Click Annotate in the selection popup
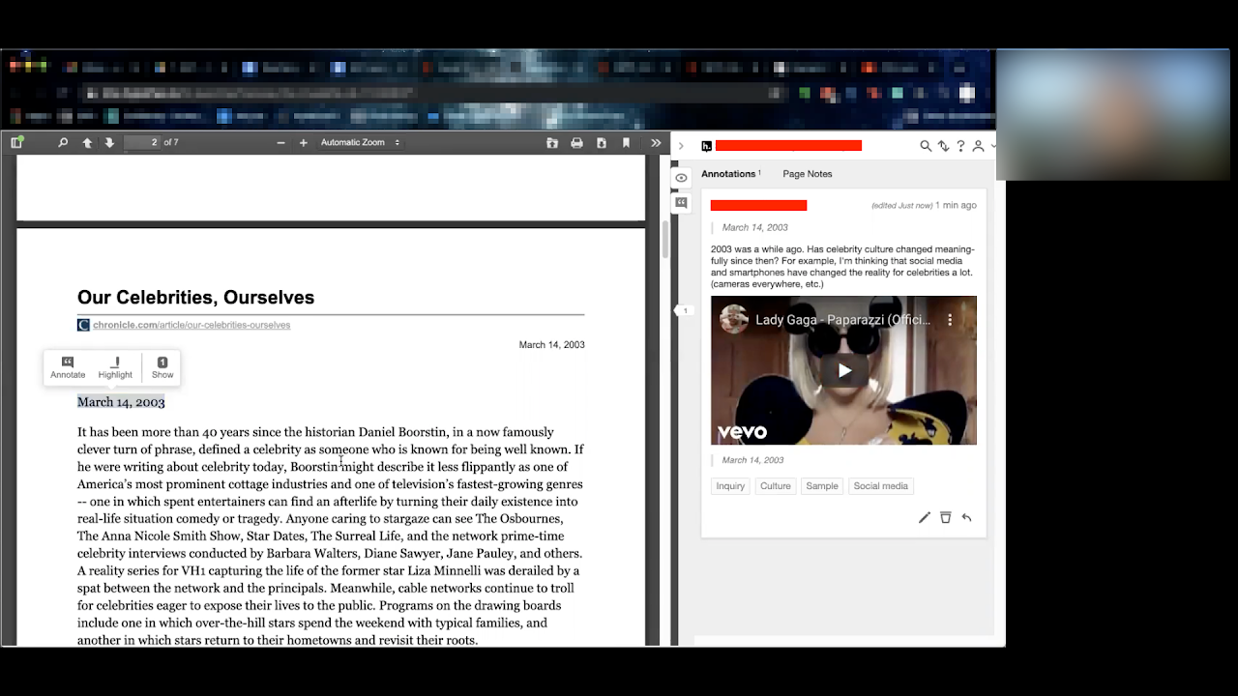 click(x=68, y=367)
